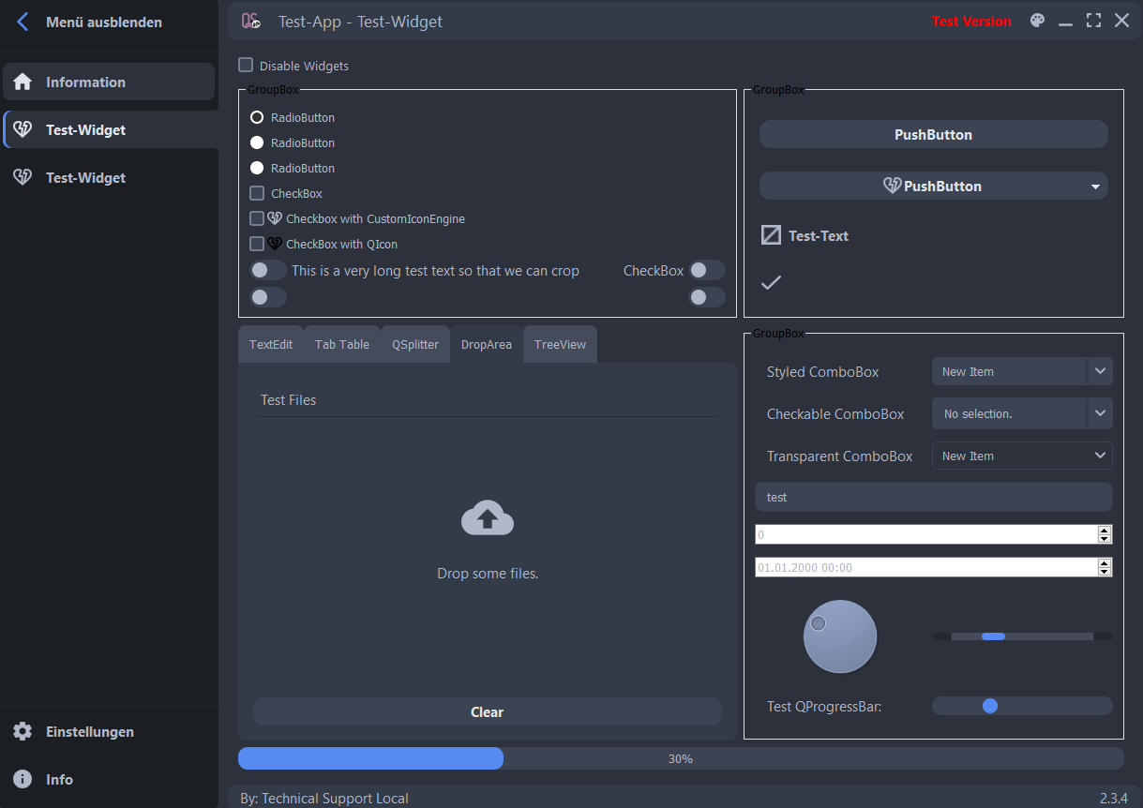Click the color palette theme icon

click(x=1037, y=21)
